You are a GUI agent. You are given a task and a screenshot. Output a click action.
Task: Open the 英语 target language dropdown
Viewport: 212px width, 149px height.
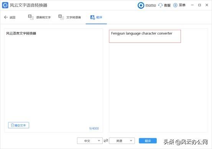tap(122, 141)
